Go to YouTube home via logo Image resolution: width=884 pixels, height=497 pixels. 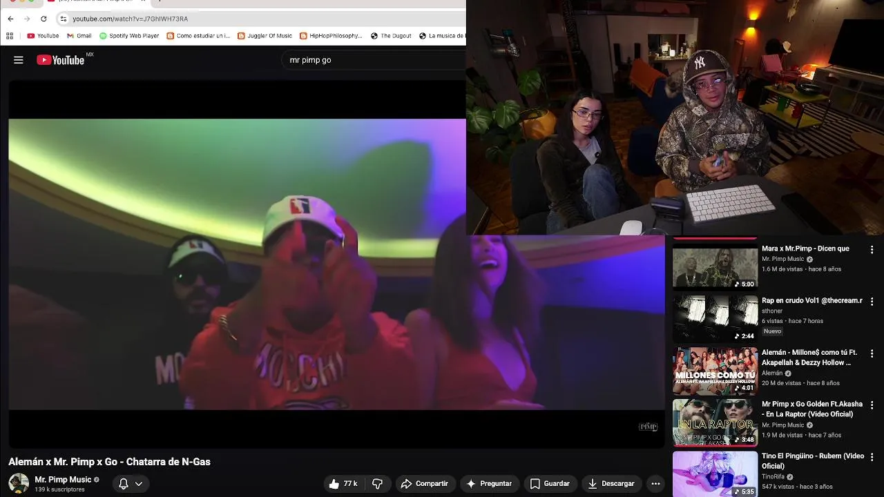[61, 60]
